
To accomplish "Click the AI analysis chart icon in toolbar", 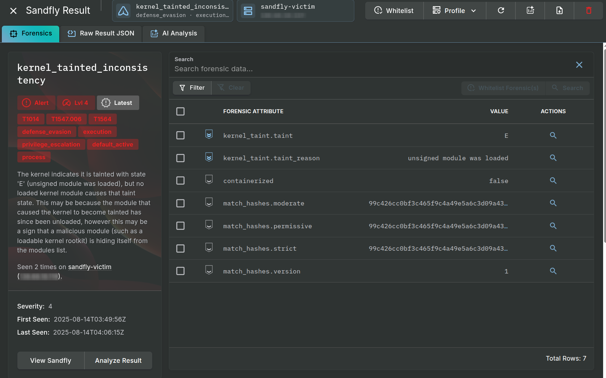I will (x=530, y=10).
